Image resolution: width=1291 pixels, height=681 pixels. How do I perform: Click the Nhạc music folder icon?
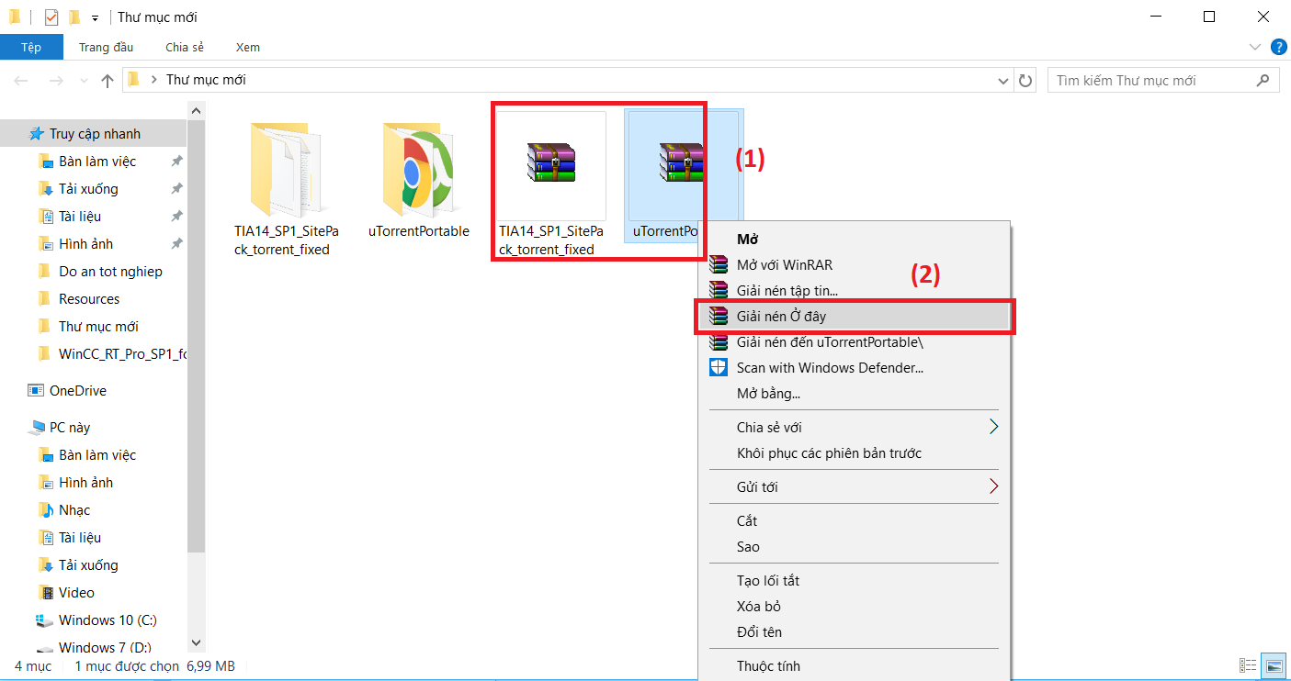coord(46,510)
